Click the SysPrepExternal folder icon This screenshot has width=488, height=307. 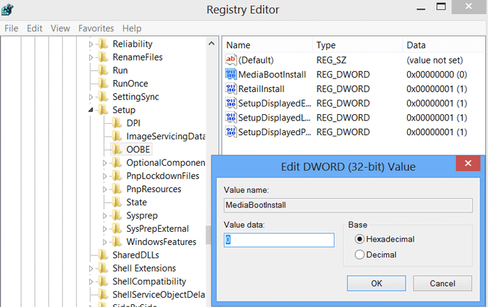click(x=116, y=229)
